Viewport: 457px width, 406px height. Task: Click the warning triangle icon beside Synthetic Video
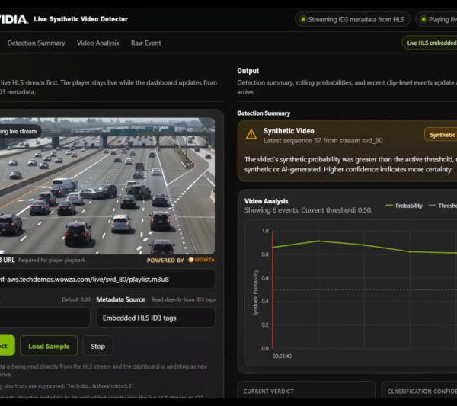[251, 134]
